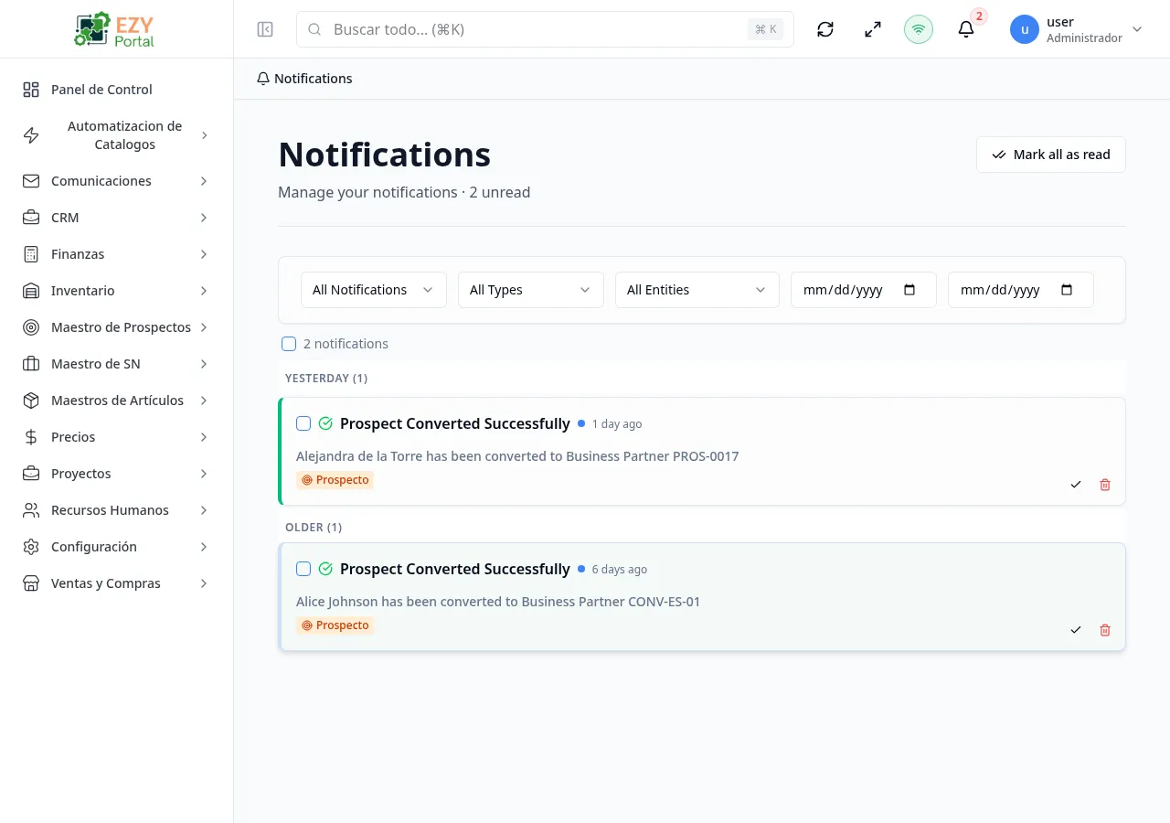This screenshot has width=1170, height=823.
Task: Click the refresh icon in the top bar
Action: coord(825,29)
